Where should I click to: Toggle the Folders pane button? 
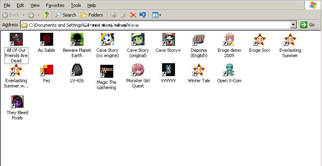92,15
